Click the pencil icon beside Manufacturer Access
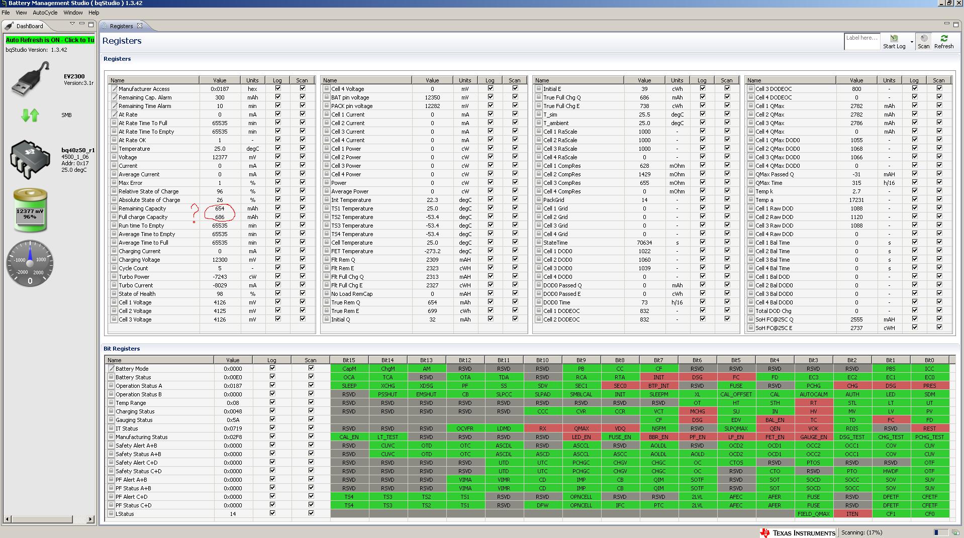Viewport: 964px width, 538px height. 114,88
